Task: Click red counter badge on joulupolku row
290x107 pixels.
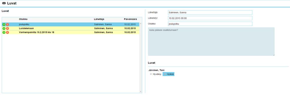Action: coord(7,24)
